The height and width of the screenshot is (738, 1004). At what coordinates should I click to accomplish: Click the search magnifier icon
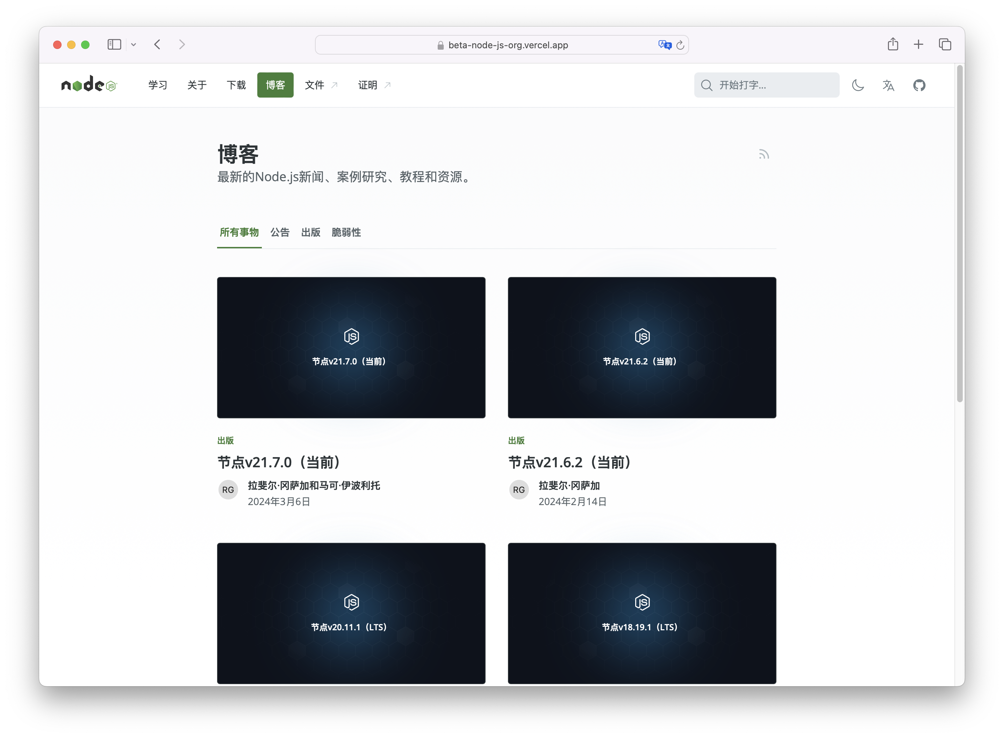click(706, 85)
